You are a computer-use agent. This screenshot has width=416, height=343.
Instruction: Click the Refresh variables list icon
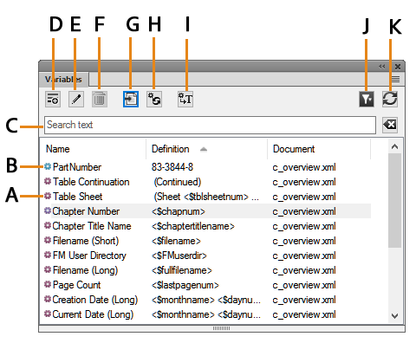tap(390, 100)
